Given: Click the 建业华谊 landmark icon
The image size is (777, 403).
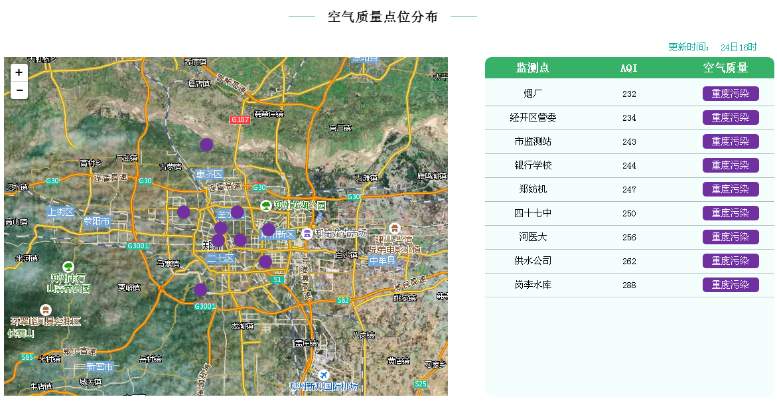Looking at the screenshot, I should [395, 228].
